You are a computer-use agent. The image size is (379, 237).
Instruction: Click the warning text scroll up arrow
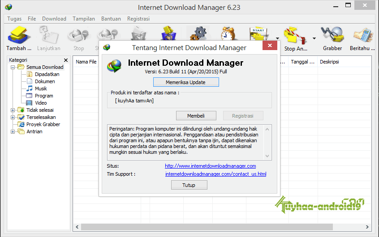pos(267,129)
